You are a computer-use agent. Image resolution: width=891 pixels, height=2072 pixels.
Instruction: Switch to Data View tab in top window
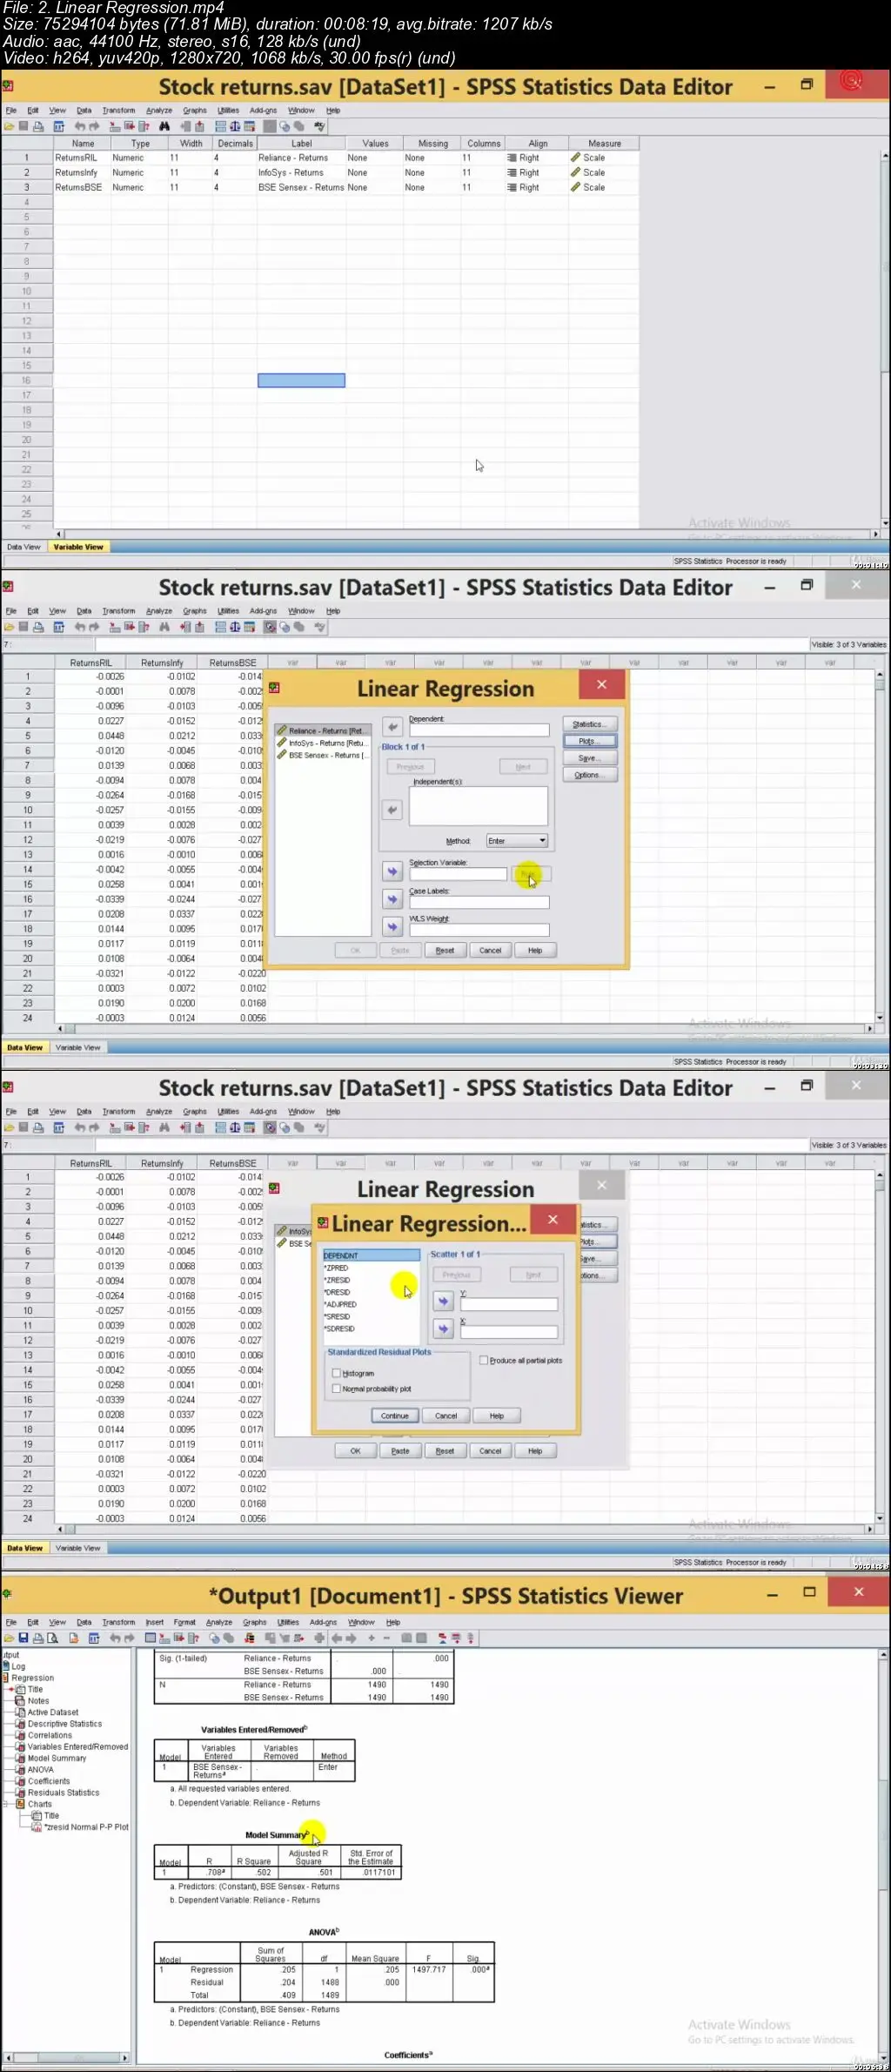coord(24,548)
